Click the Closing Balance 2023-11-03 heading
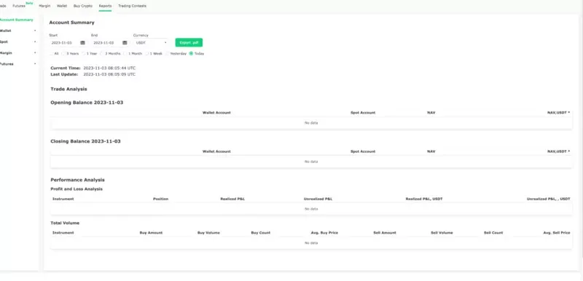583x281 pixels. [x=85, y=141]
